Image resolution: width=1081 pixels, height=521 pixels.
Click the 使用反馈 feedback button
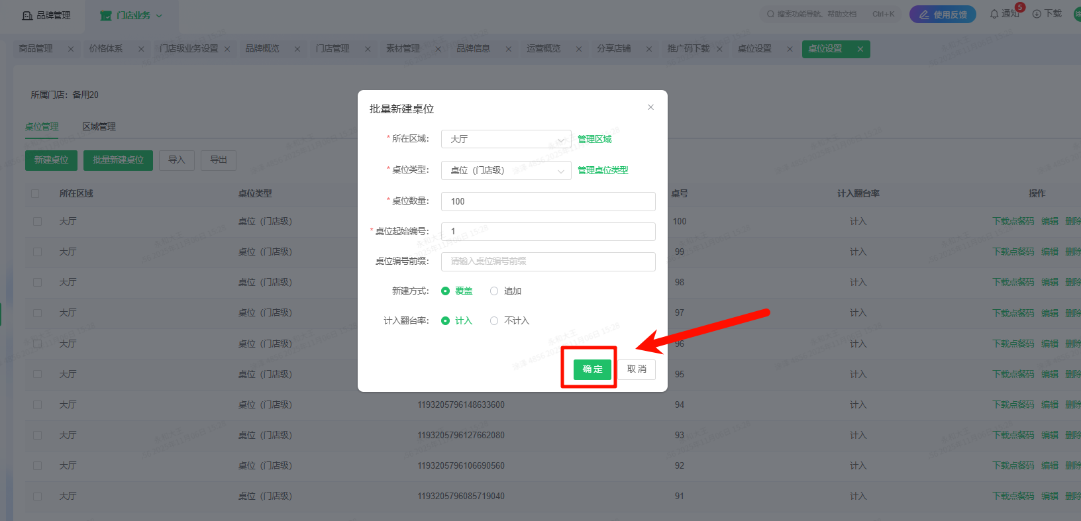[x=942, y=15]
